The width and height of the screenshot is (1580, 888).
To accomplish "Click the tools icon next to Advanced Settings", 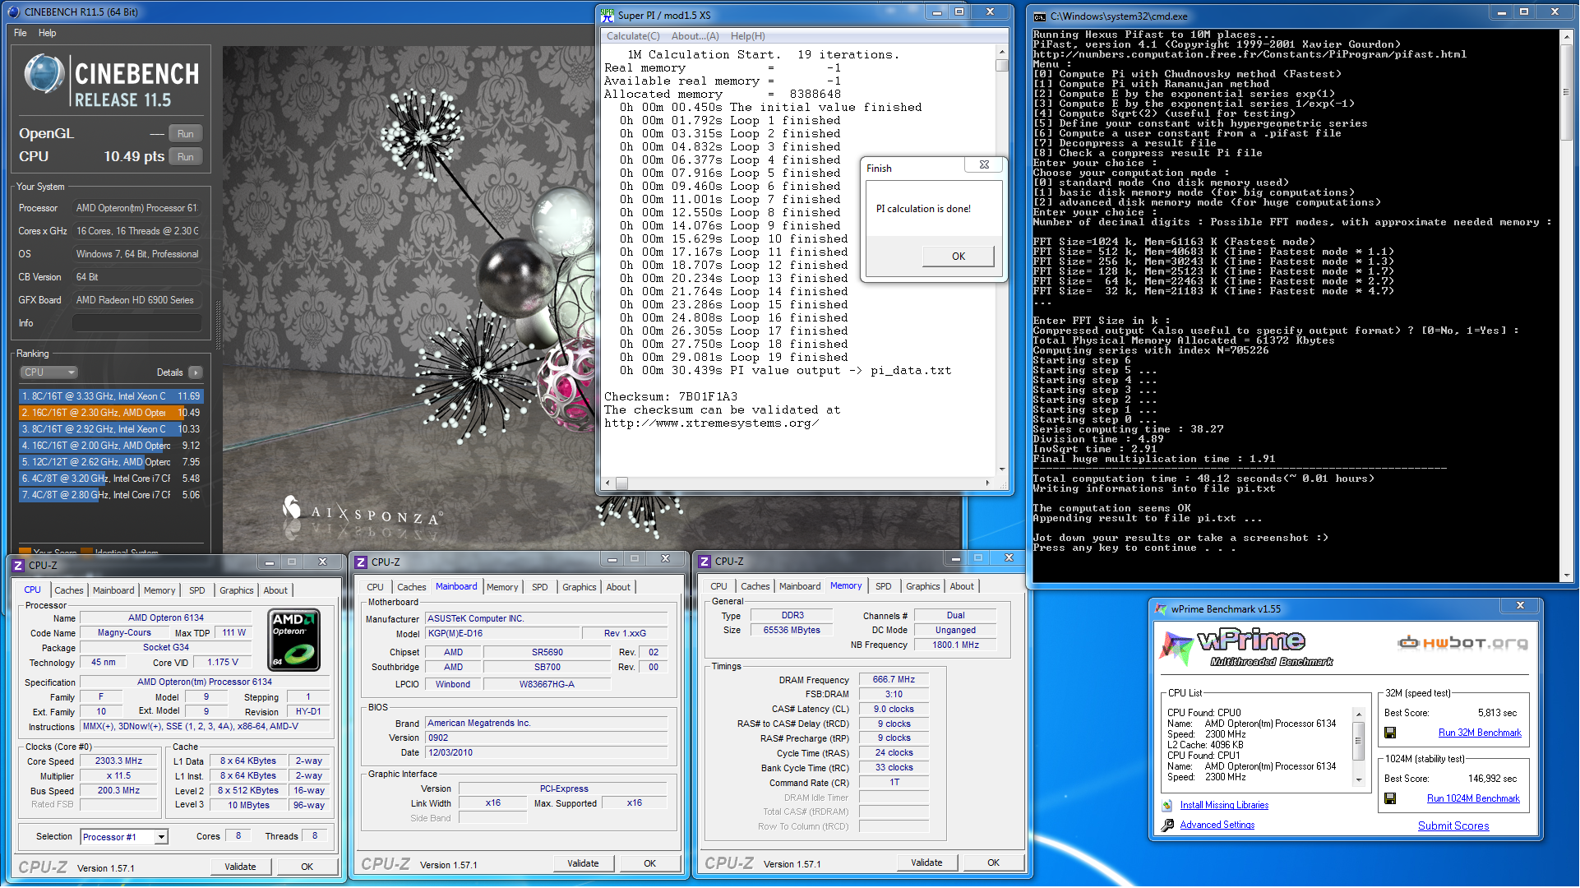I will pos(1167,825).
